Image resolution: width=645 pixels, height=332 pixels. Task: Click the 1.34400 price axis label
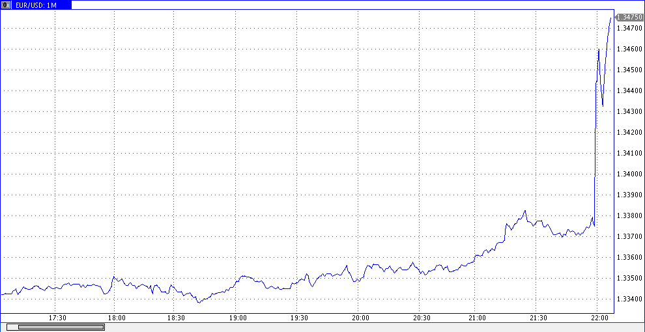coord(630,90)
